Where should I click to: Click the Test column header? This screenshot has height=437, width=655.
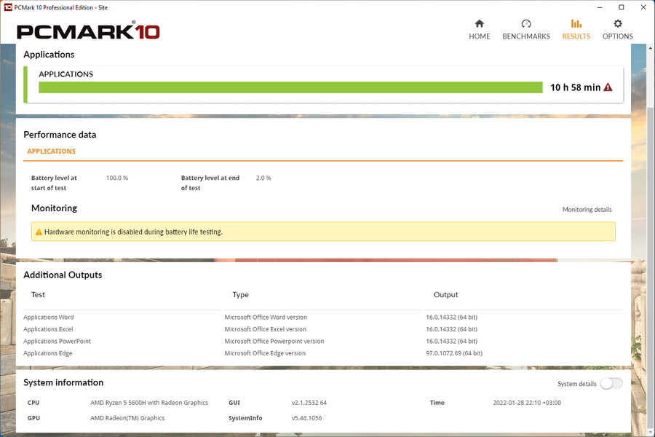pyautogui.click(x=38, y=295)
